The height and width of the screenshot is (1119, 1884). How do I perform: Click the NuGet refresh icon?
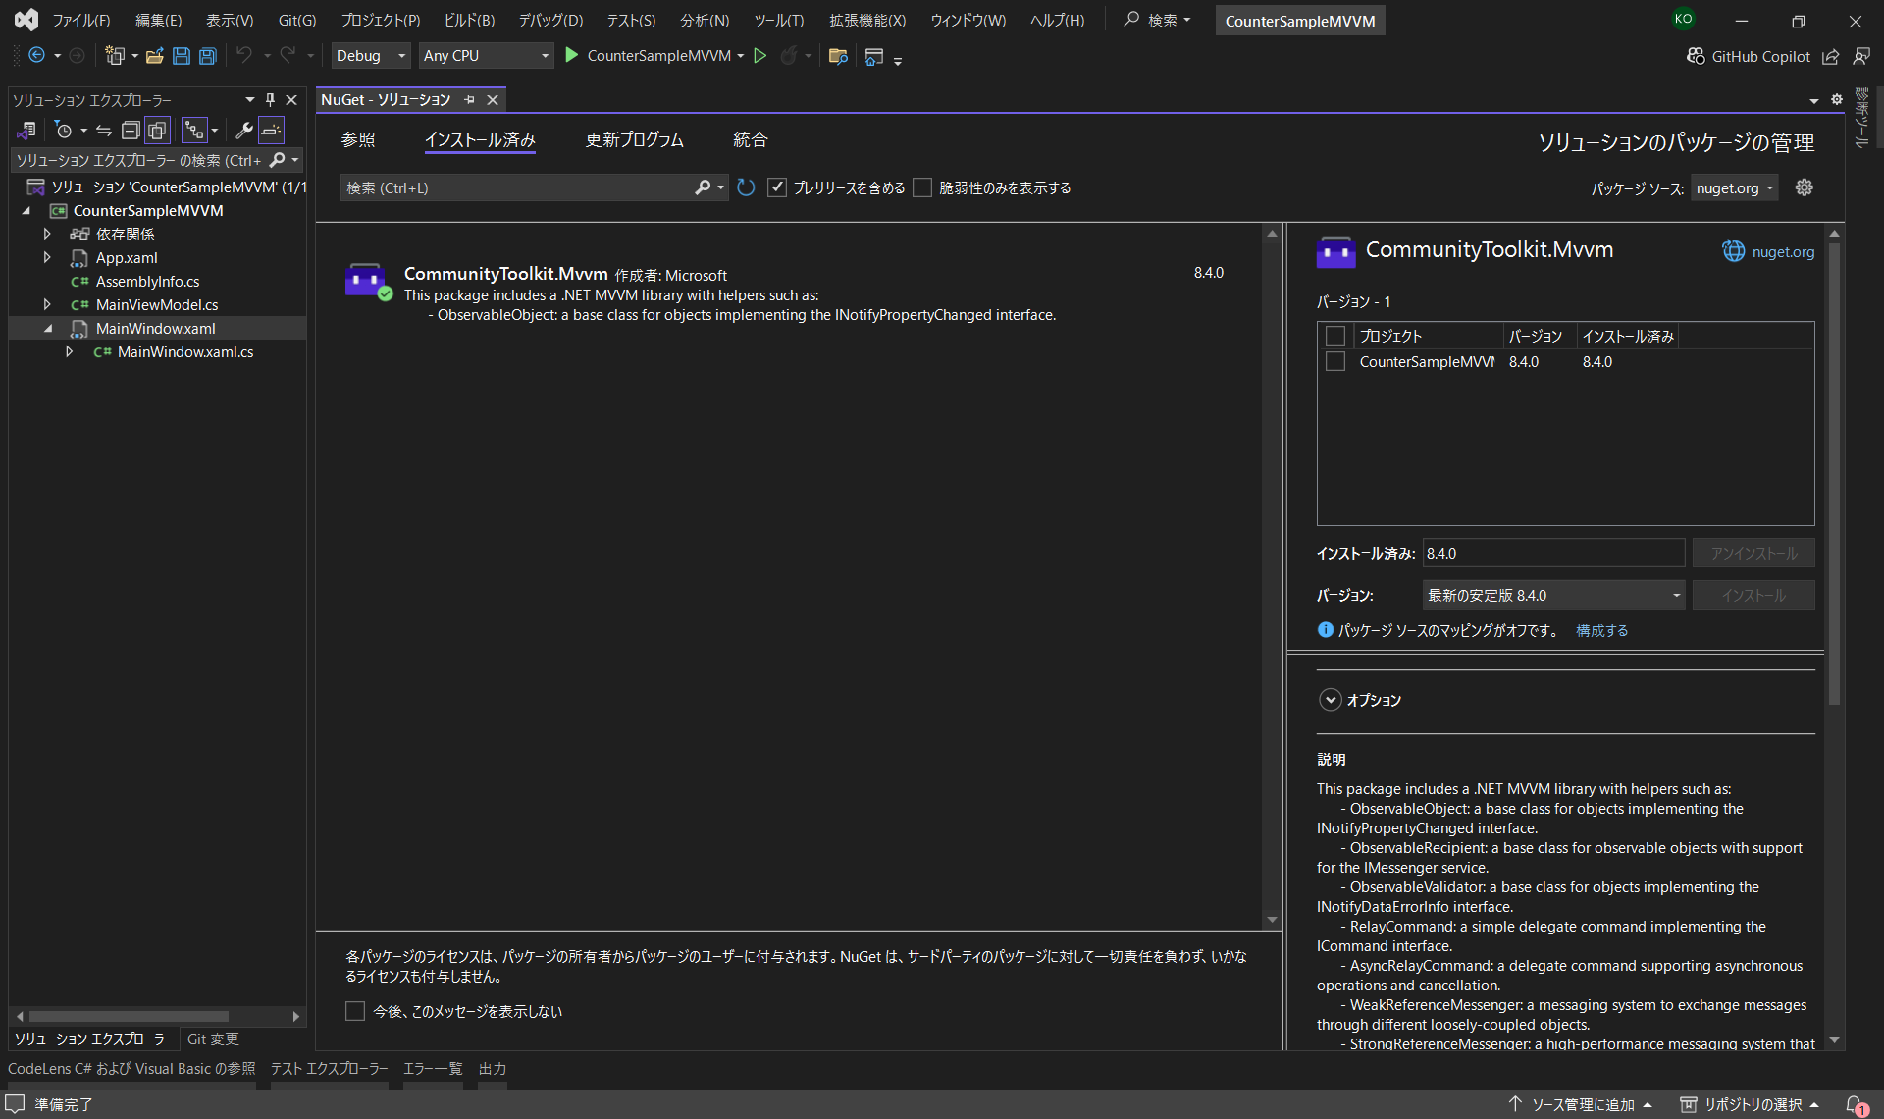(x=746, y=187)
